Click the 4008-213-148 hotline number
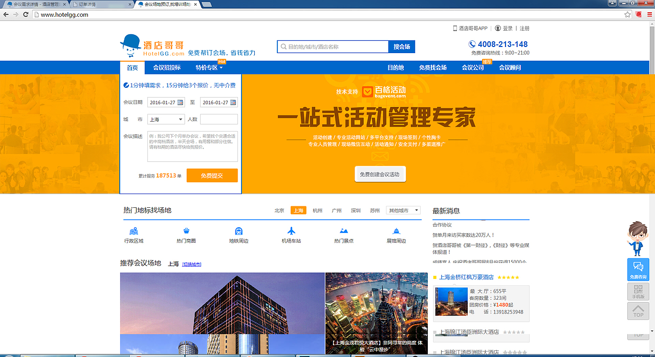 coord(503,44)
